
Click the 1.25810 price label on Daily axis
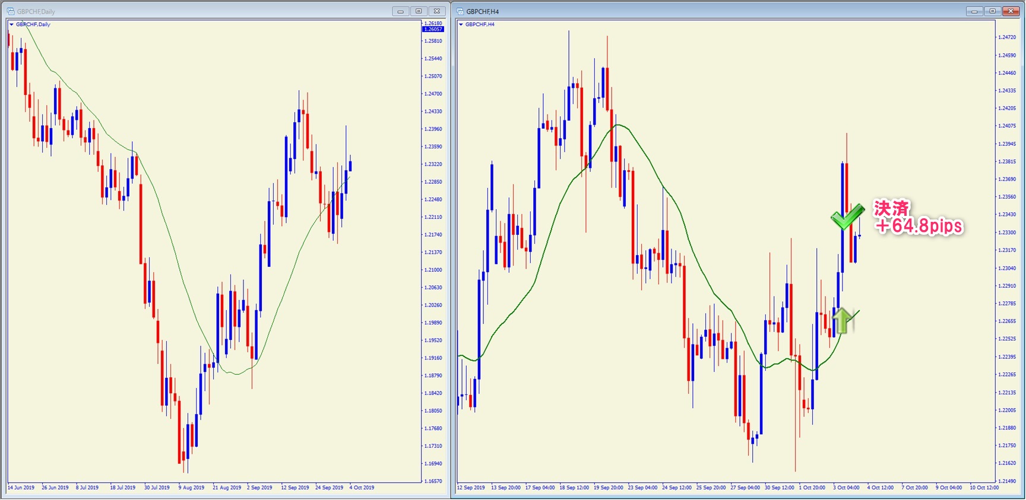433,41
